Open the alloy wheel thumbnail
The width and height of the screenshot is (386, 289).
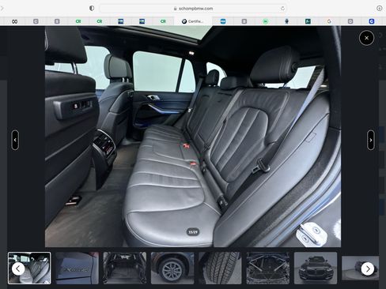point(172,268)
